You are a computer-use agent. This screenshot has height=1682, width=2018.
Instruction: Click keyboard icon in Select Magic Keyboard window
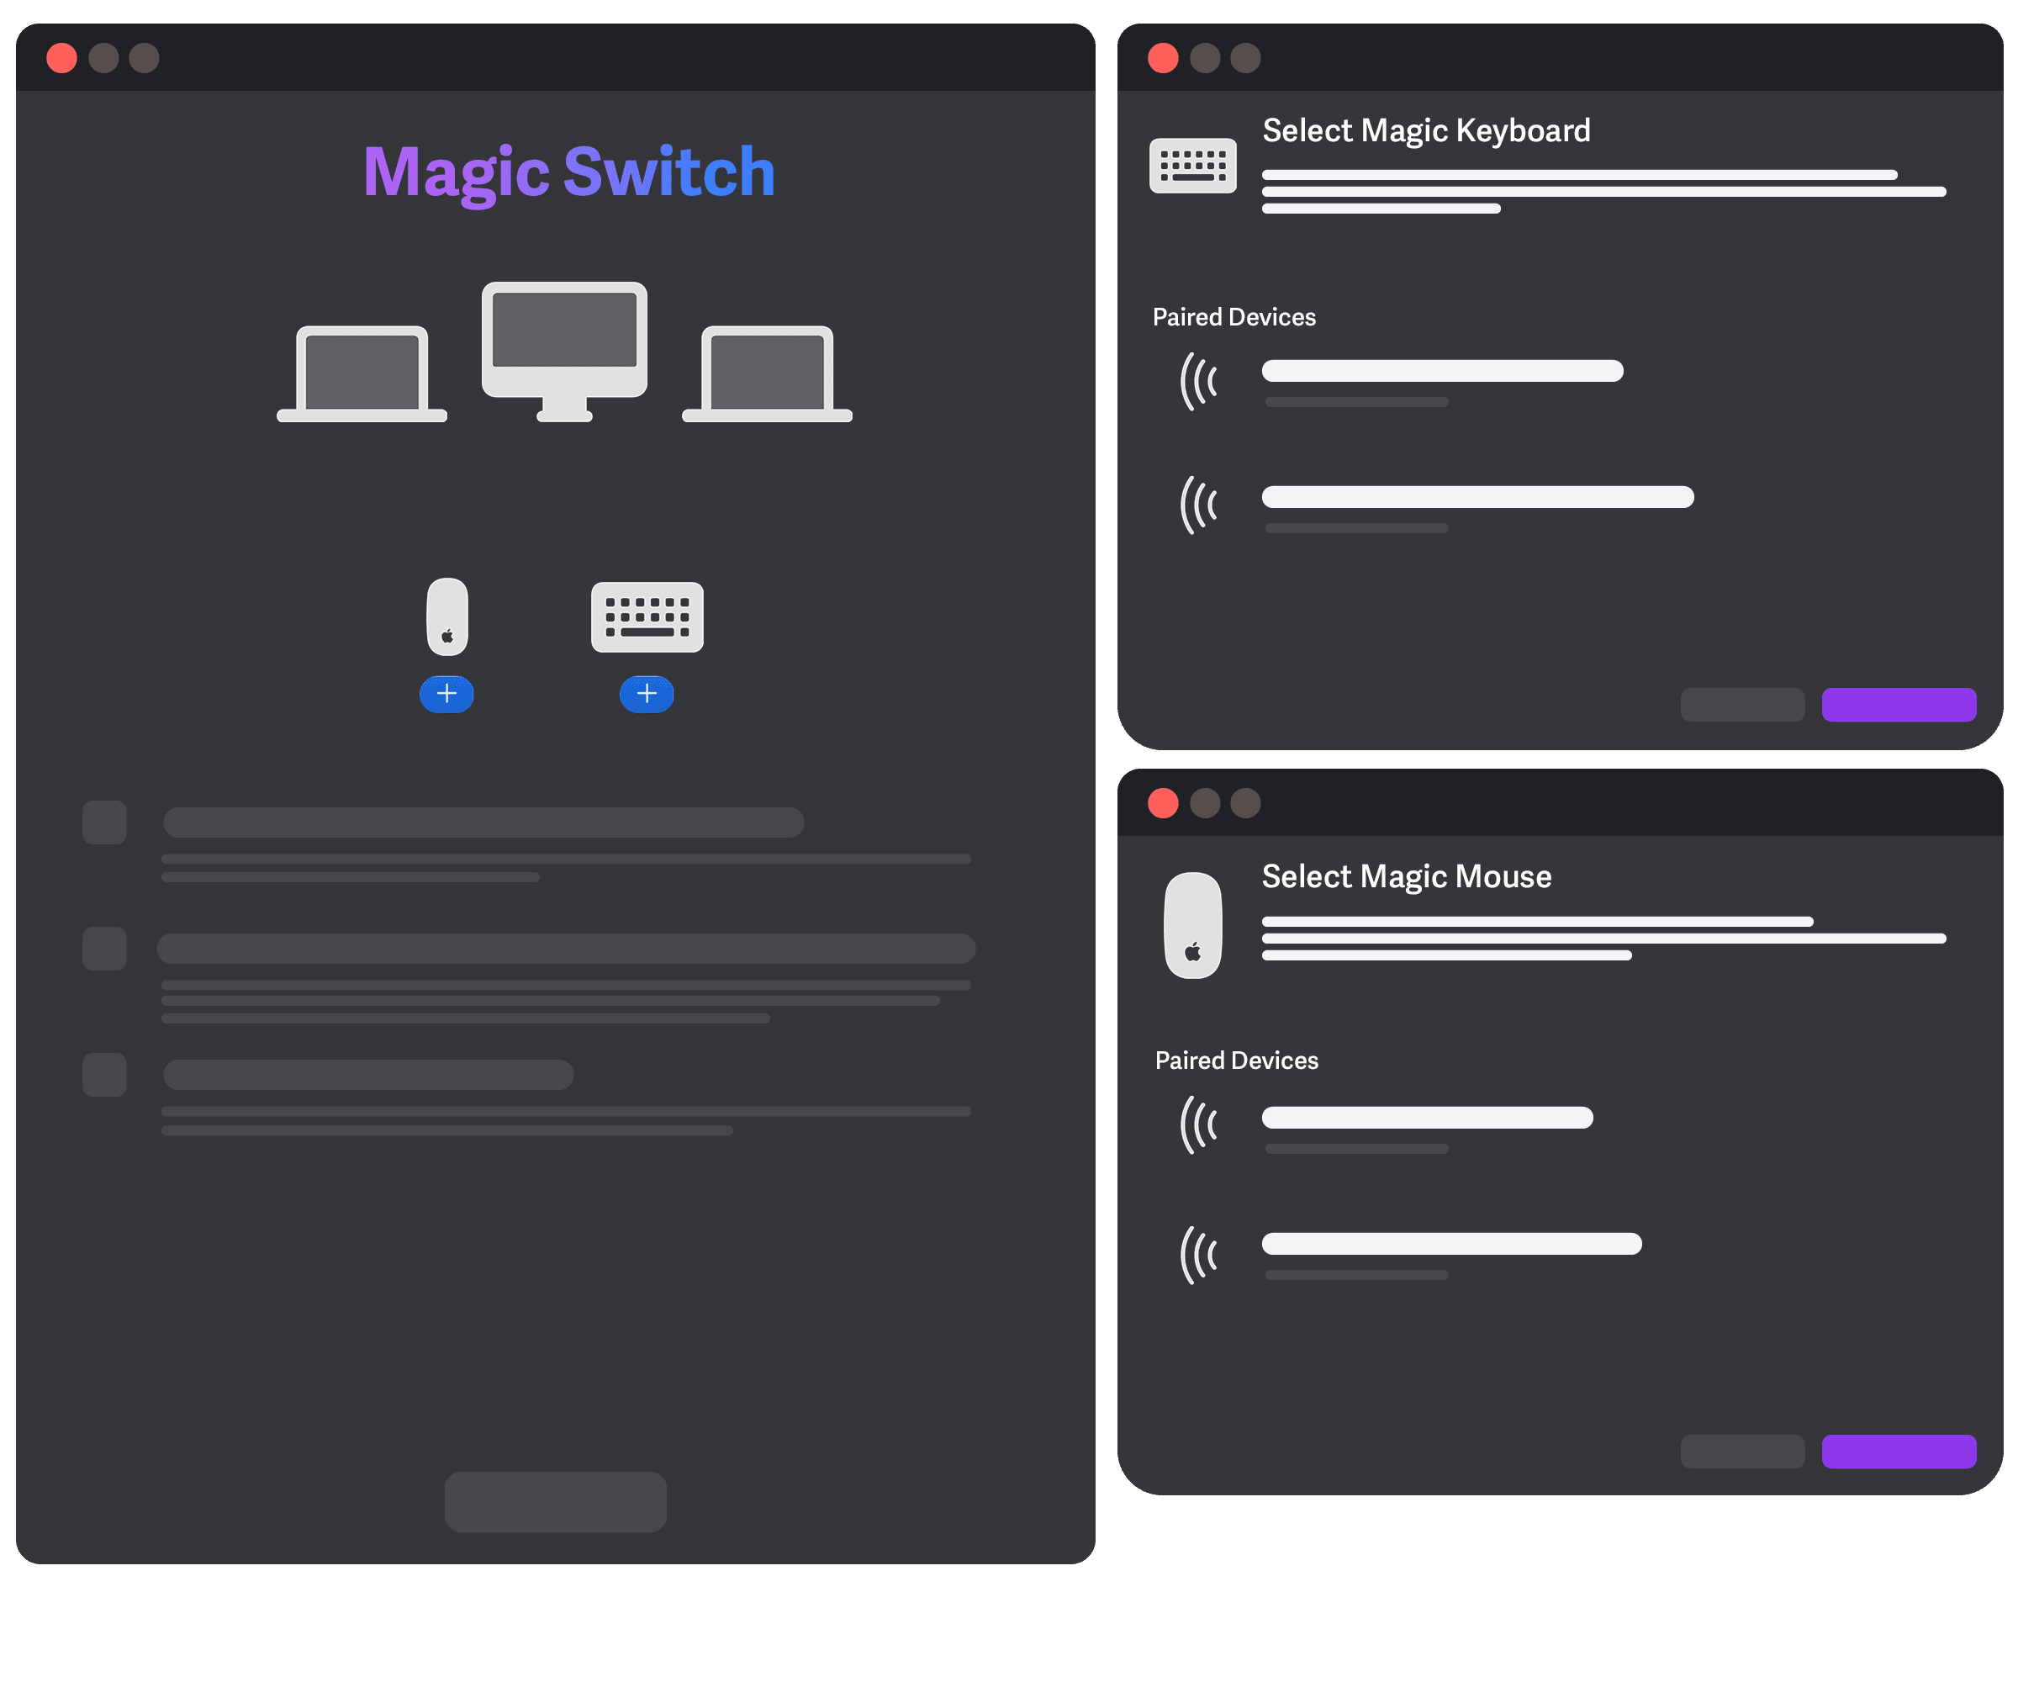[x=1192, y=166]
